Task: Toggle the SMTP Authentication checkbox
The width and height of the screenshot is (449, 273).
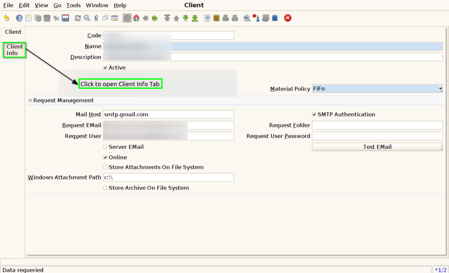Action: click(x=314, y=115)
